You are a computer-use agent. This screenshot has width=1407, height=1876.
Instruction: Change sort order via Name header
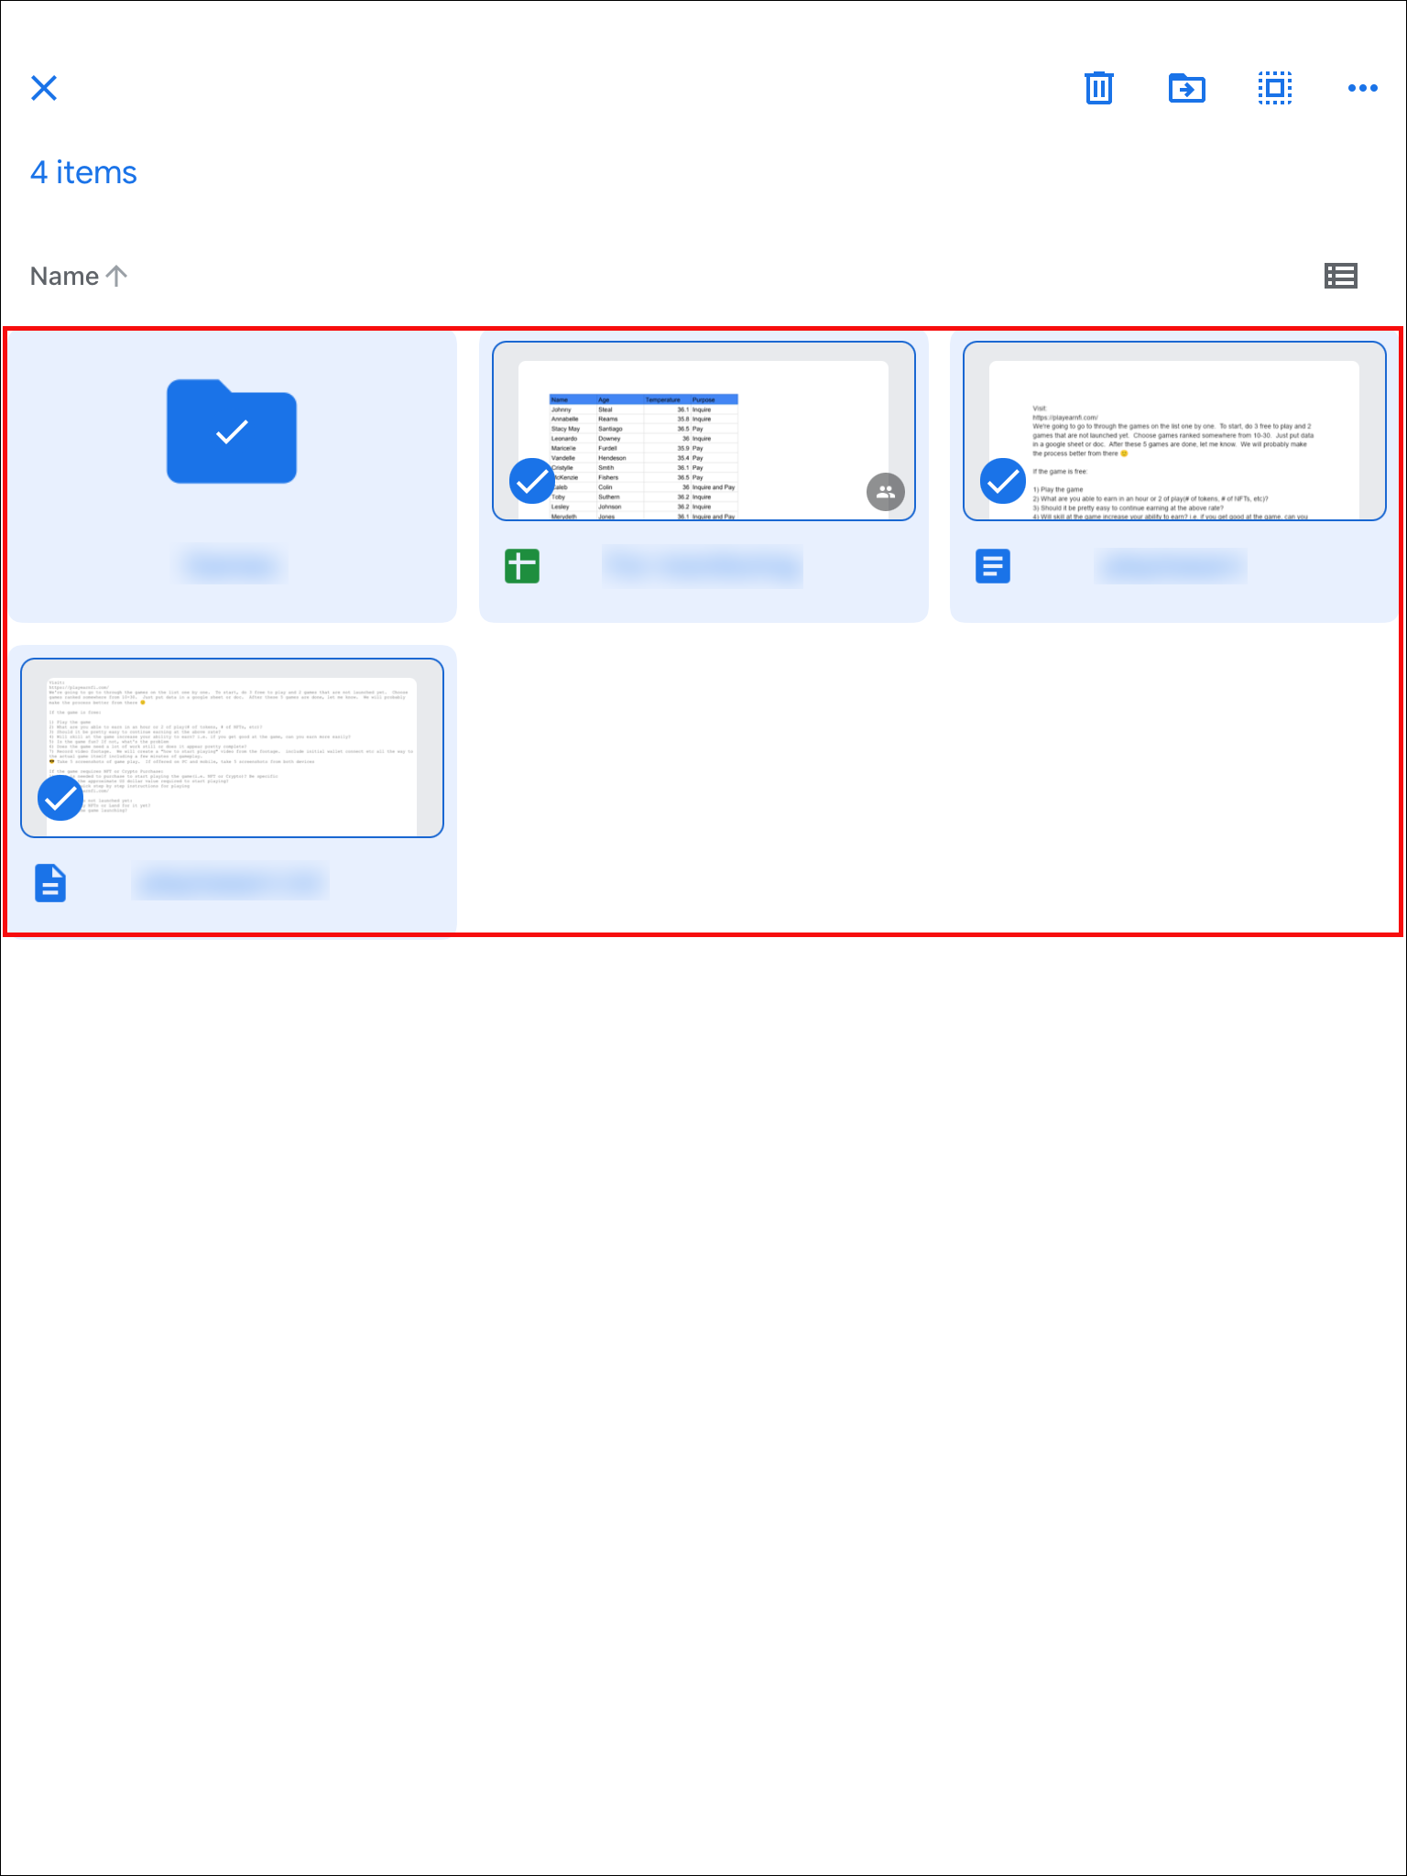(x=64, y=276)
